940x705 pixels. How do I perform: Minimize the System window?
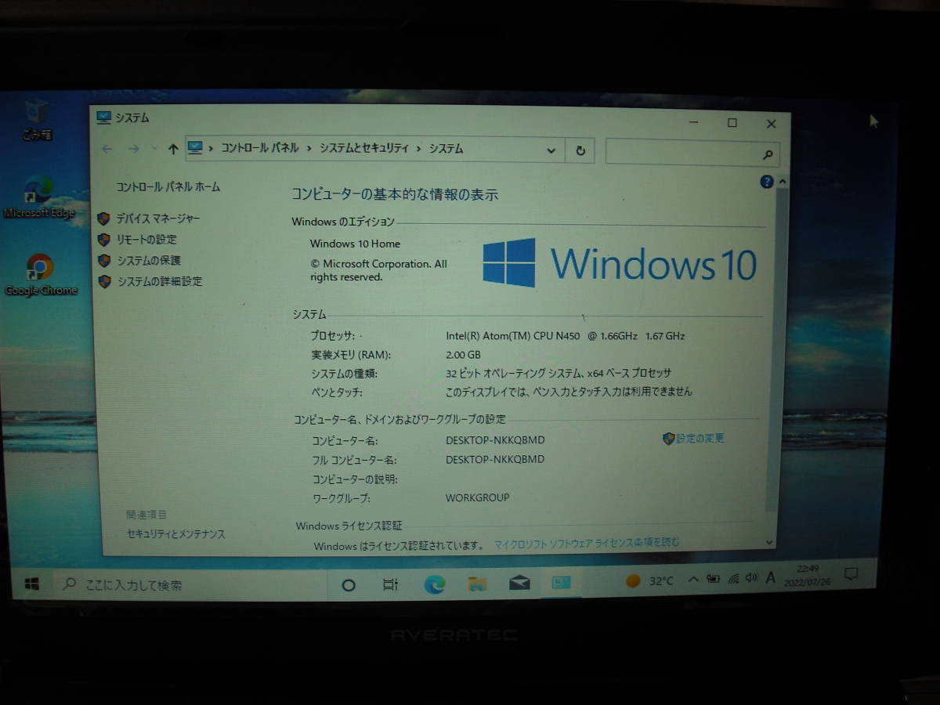pos(693,123)
